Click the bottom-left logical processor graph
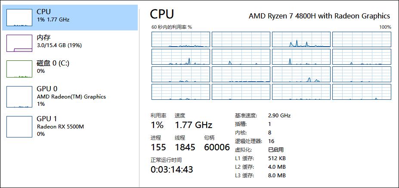This screenshot has width=399, height=188. 181,92
